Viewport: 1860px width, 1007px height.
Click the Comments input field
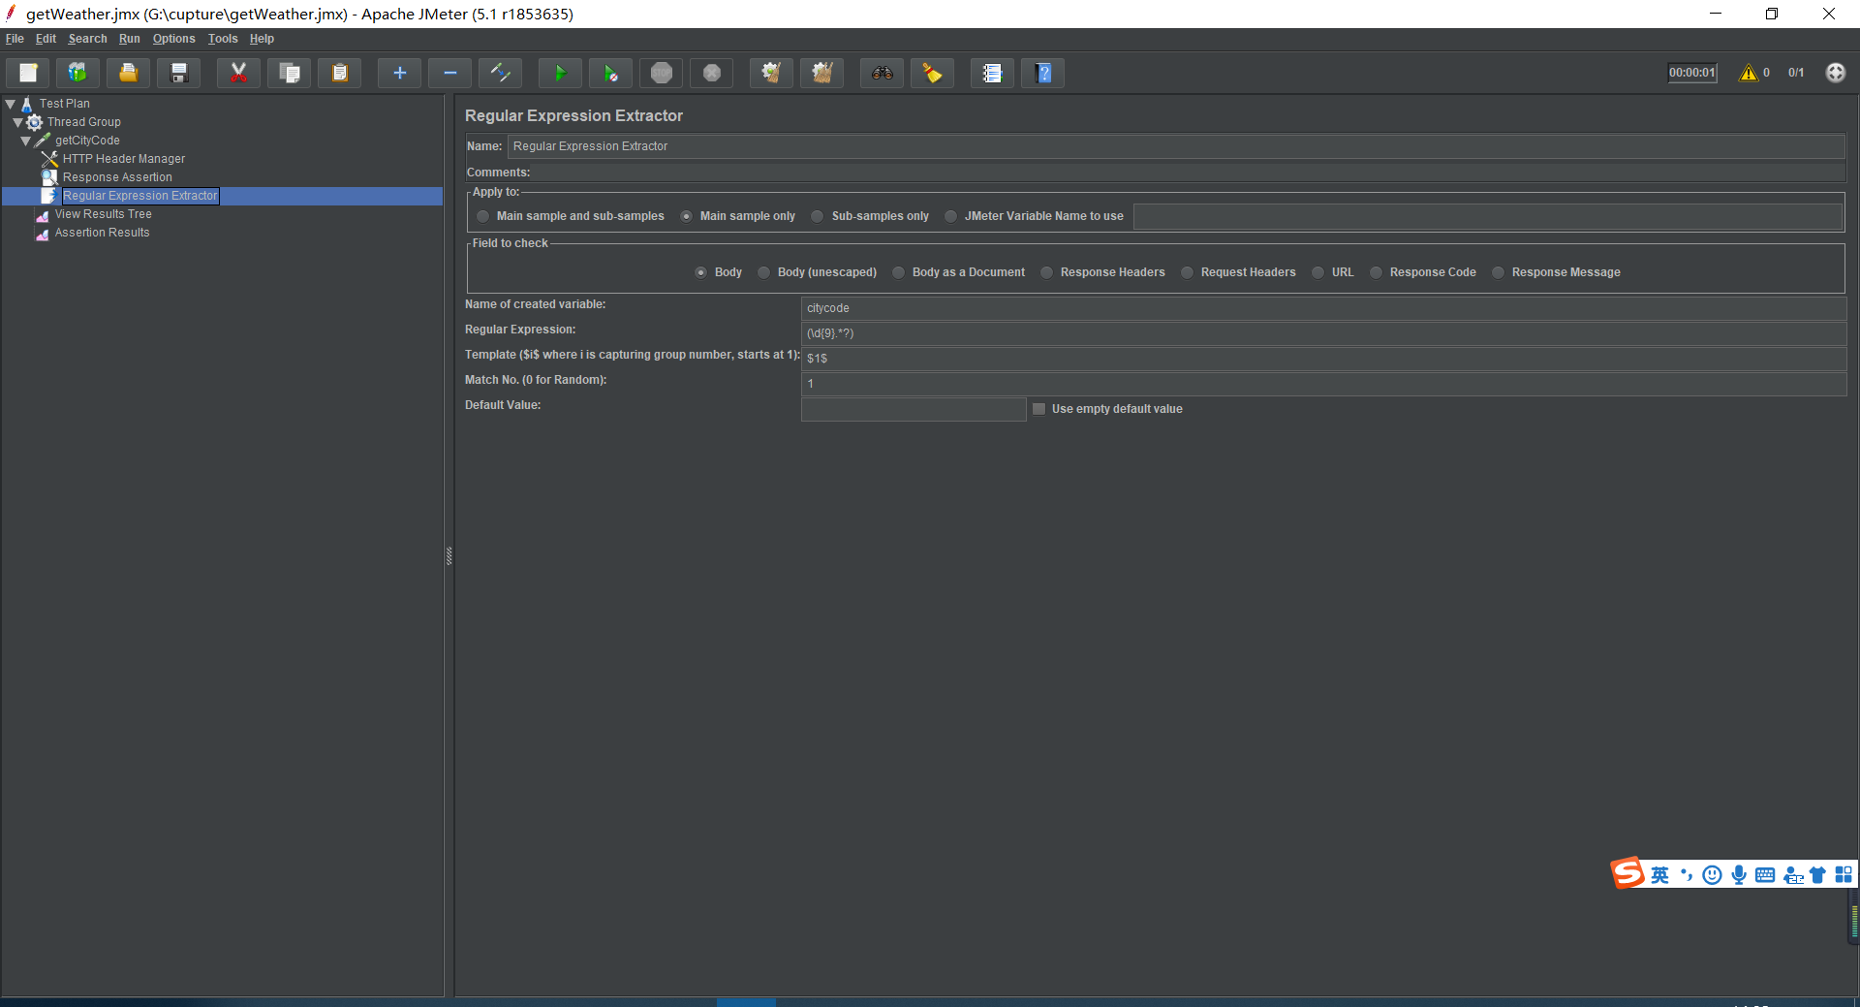1190,173
